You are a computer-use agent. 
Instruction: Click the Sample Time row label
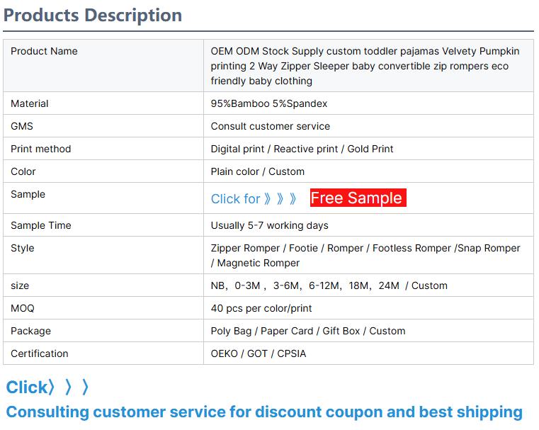[x=41, y=225]
